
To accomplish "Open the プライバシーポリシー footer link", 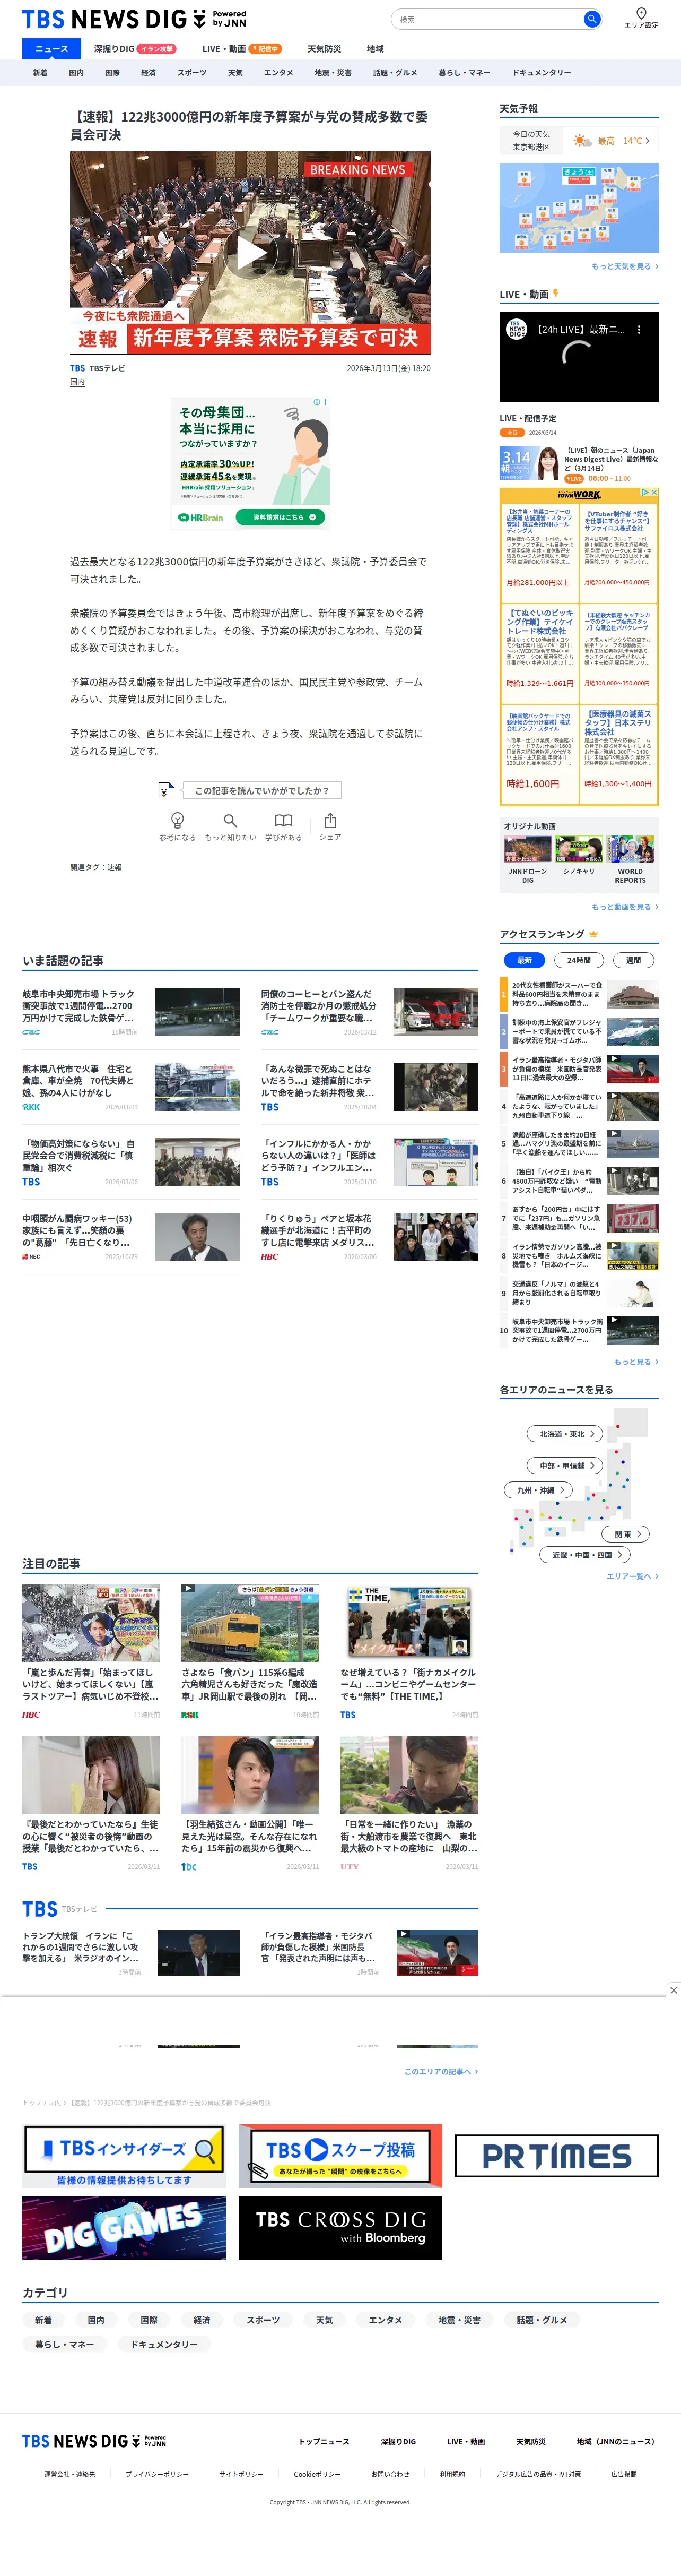I will (157, 2474).
